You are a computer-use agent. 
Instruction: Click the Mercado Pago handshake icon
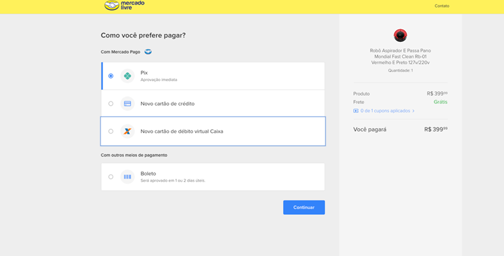tap(148, 52)
